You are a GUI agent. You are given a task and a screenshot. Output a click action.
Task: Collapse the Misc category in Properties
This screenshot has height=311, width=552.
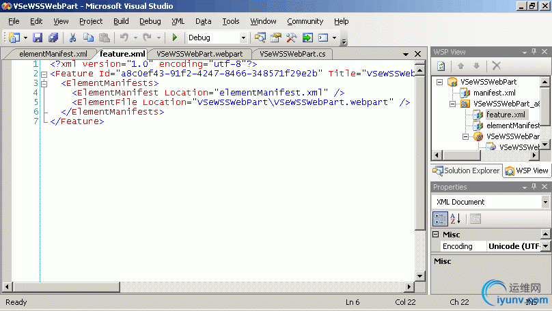436,234
